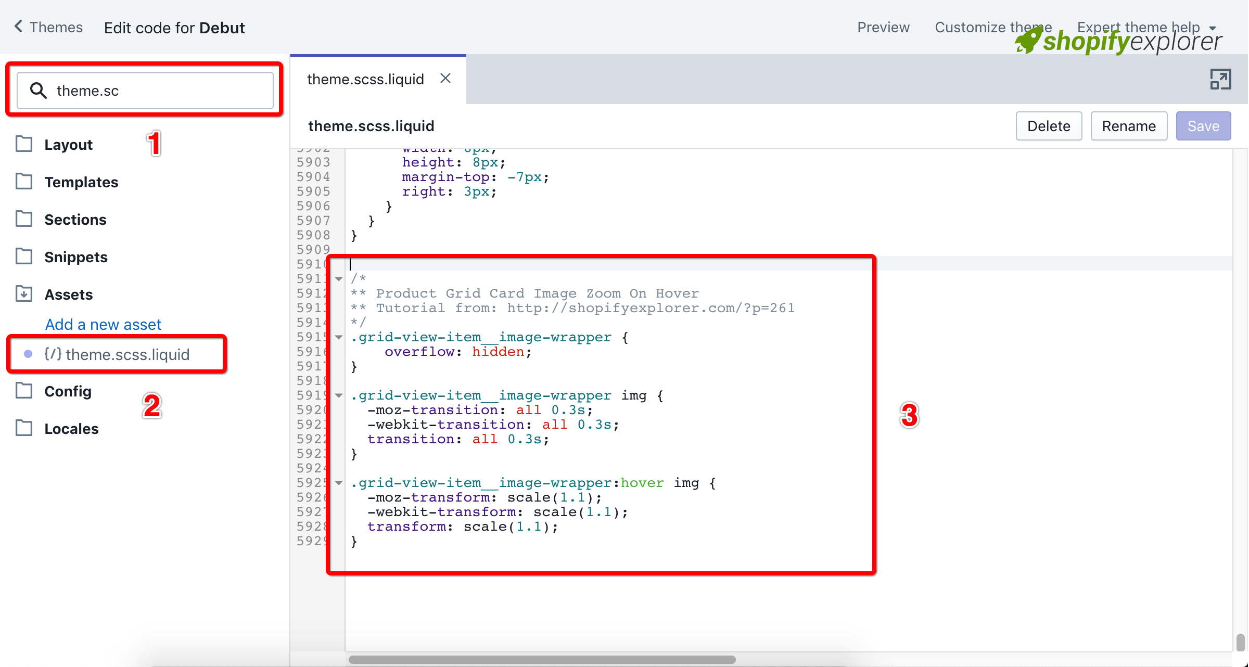
Task: Toggle checkbox next to Templates label
Action: tap(26, 183)
